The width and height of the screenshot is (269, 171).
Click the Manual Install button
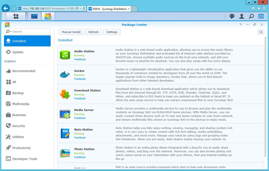(71, 32)
